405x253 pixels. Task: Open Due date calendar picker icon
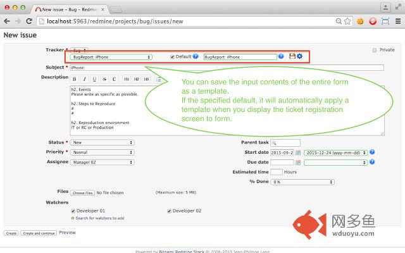point(298,163)
